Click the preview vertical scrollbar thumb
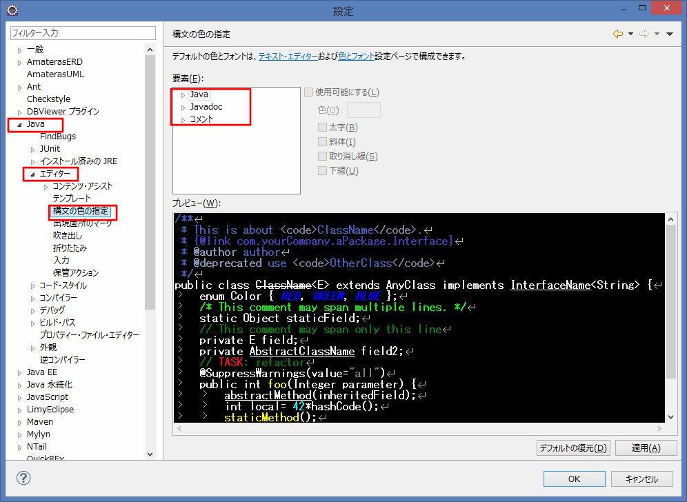687x502 pixels. tap(670, 301)
